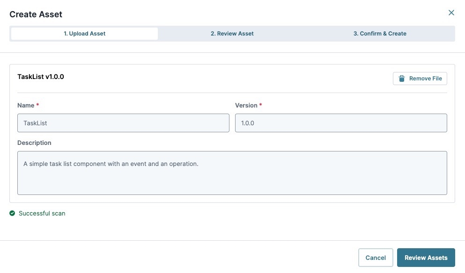Click the TaskList v1.0.0 file heading
The width and height of the screenshot is (465, 273).
coord(41,77)
